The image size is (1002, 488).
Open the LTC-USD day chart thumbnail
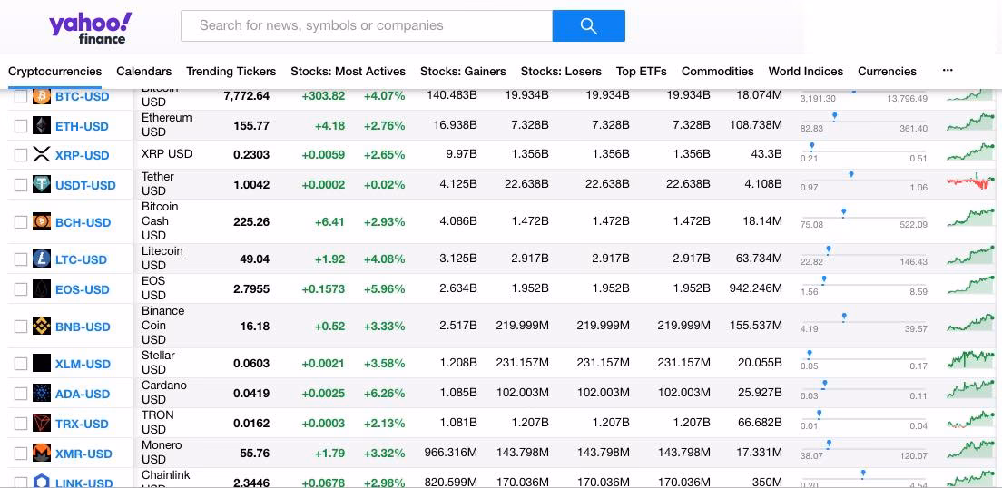970,257
